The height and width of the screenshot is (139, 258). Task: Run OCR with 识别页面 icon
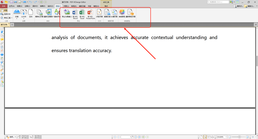coord(99,13)
